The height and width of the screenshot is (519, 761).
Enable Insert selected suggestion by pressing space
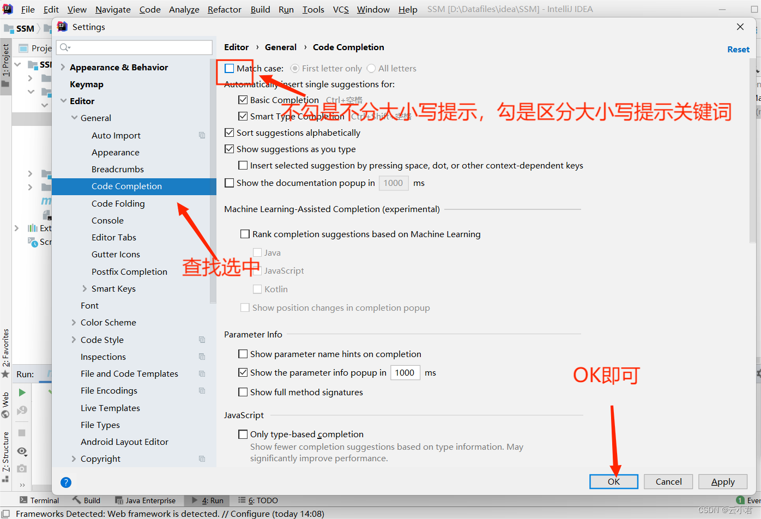pyautogui.click(x=243, y=165)
